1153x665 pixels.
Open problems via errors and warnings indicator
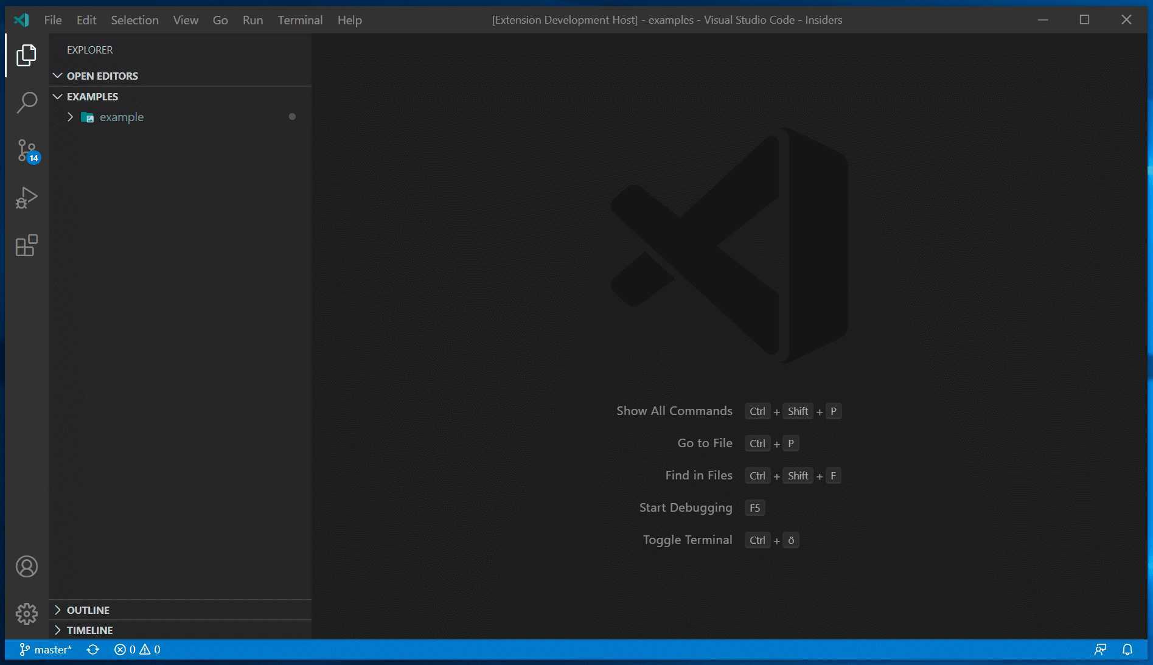(138, 650)
